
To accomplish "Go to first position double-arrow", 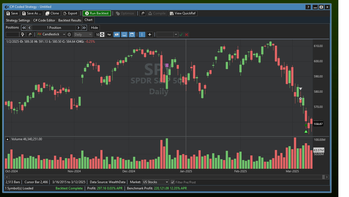I will [x=24, y=28].
